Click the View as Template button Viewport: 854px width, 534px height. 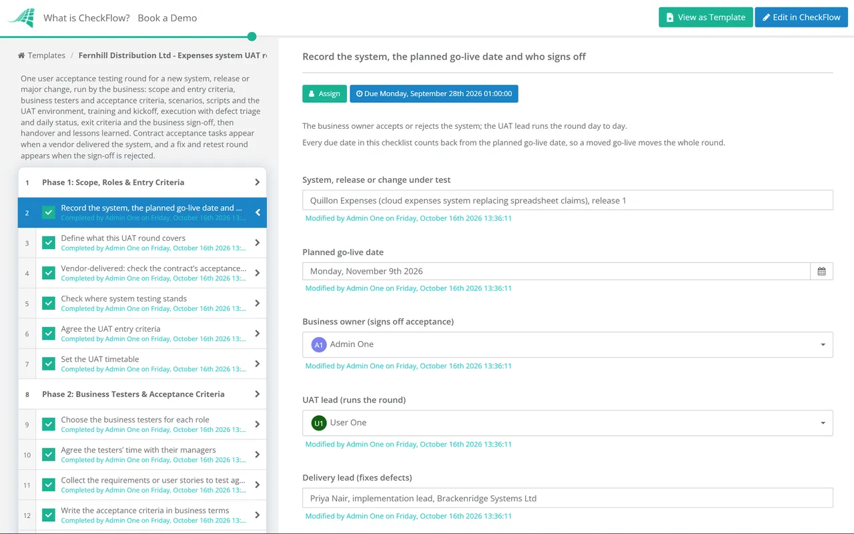(x=706, y=17)
